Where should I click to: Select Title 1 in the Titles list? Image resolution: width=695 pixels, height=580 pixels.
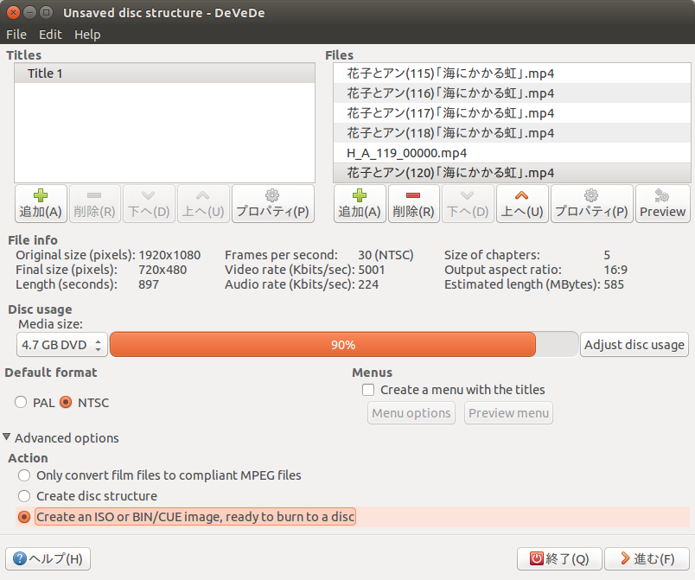(164, 73)
